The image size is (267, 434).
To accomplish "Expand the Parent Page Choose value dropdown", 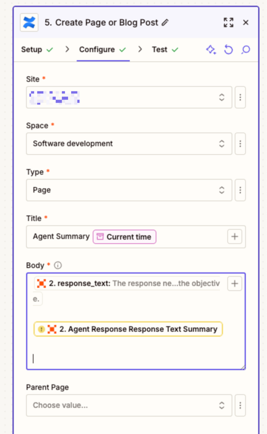I will coord(129,406).
